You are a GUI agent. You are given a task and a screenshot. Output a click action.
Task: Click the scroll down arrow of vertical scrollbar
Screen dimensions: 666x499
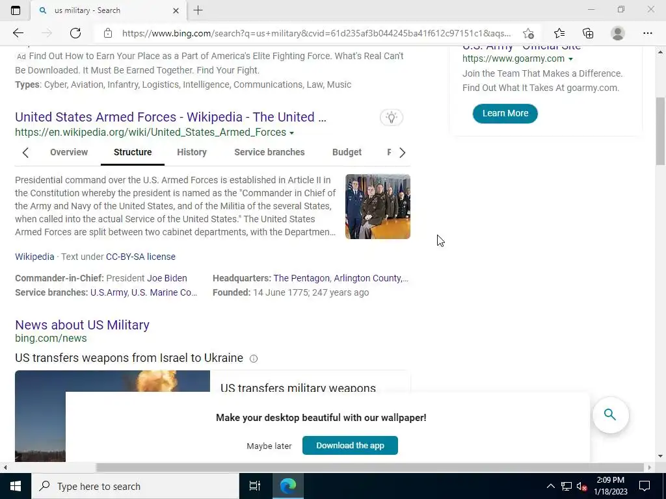pyautogui.click(x=660, y=457)
